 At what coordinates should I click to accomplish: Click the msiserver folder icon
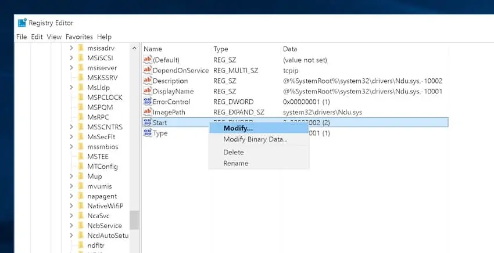pyautogui.click(x=81, y=68)
